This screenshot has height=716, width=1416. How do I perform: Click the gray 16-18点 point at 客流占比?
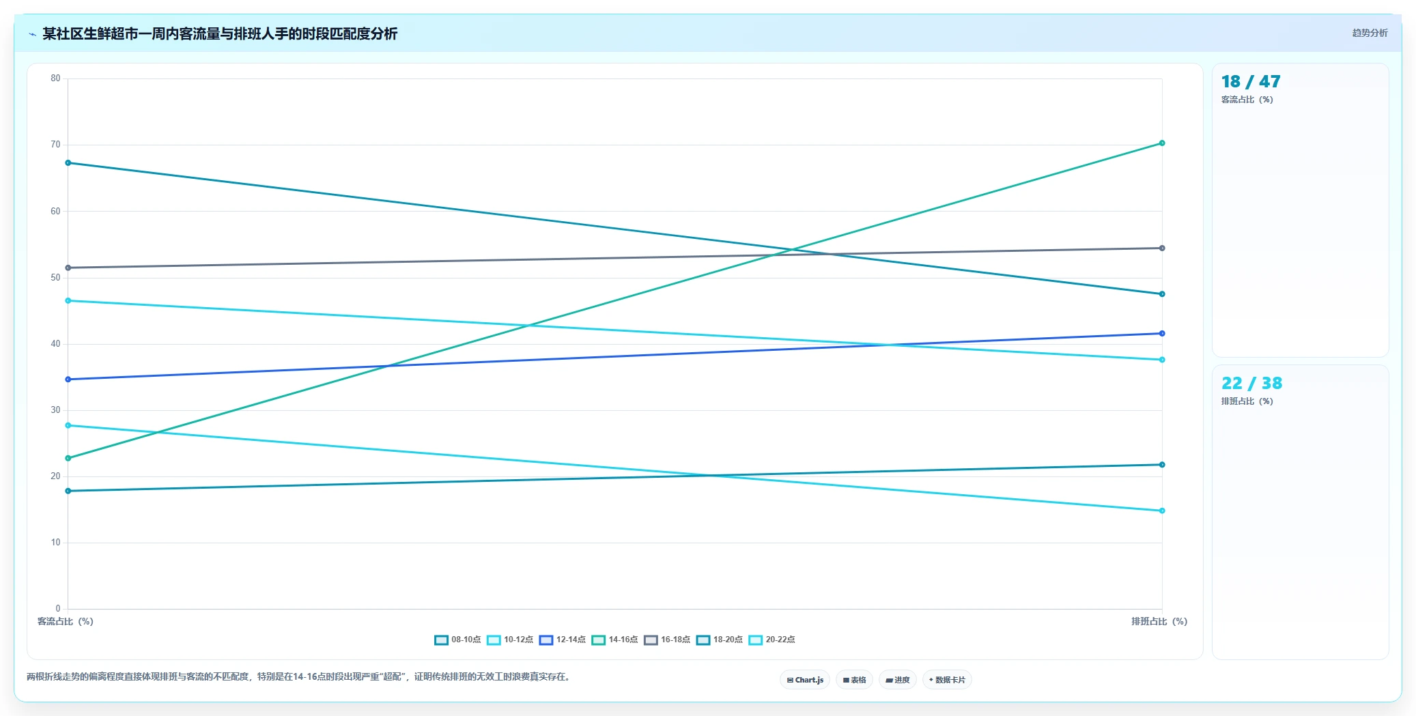click(68, 268)
